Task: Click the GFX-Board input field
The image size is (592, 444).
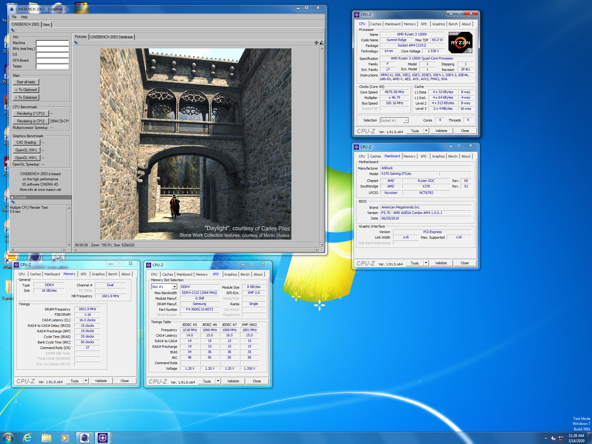Action: coord(52,60)
